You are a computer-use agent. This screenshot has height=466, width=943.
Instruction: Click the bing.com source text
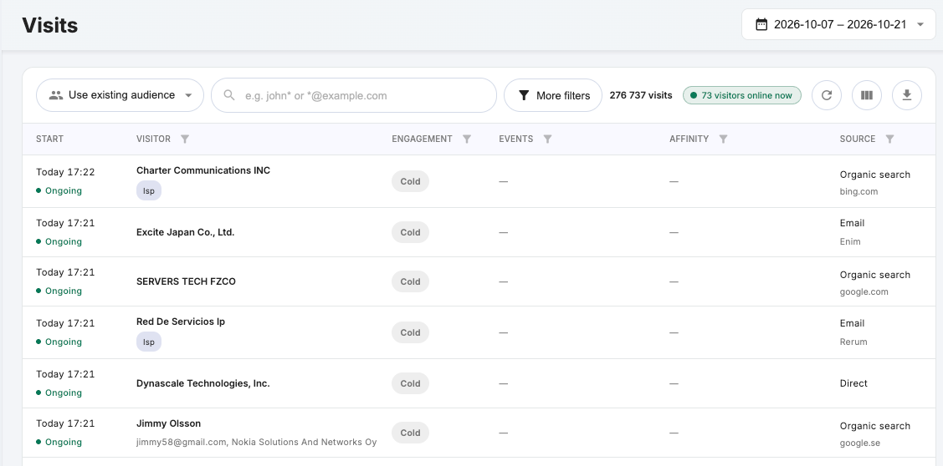[x=858, y=192]
